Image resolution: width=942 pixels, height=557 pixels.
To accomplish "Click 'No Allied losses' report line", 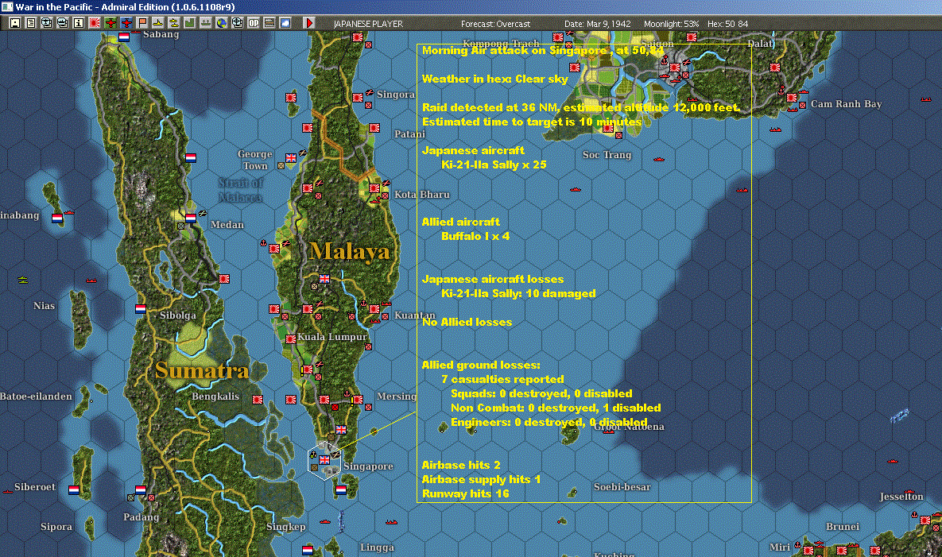I will click(467, 323).
